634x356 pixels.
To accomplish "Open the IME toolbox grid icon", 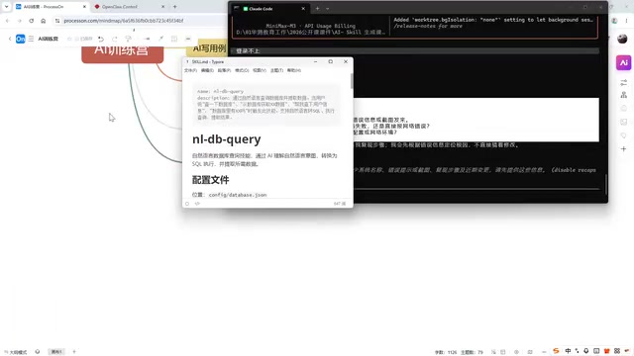I will (x=617, y=351).
